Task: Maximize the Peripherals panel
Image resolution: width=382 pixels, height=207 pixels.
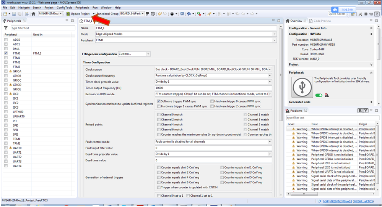Action: click(72, 21)
